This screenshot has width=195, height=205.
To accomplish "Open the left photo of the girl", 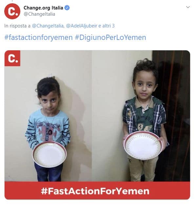I will [48, 116].
